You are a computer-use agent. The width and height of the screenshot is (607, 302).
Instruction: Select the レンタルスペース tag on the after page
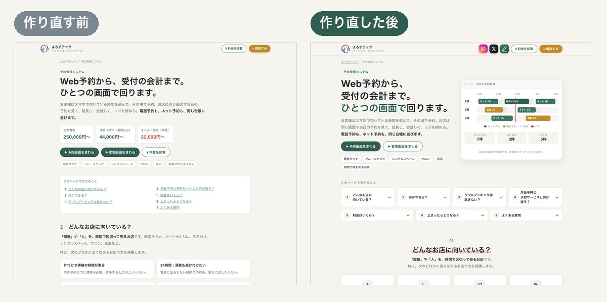[403, 159]
